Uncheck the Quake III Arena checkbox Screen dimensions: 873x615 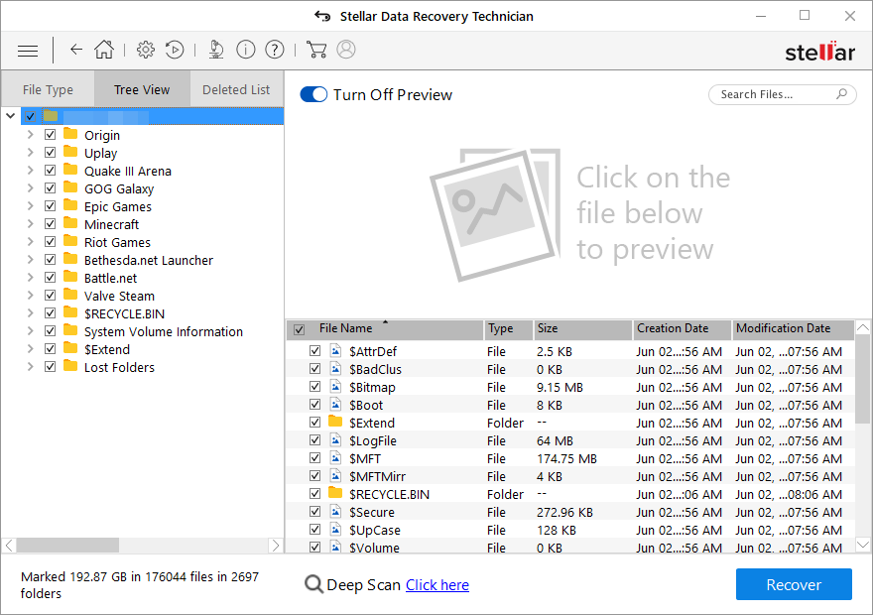point(51,171)
